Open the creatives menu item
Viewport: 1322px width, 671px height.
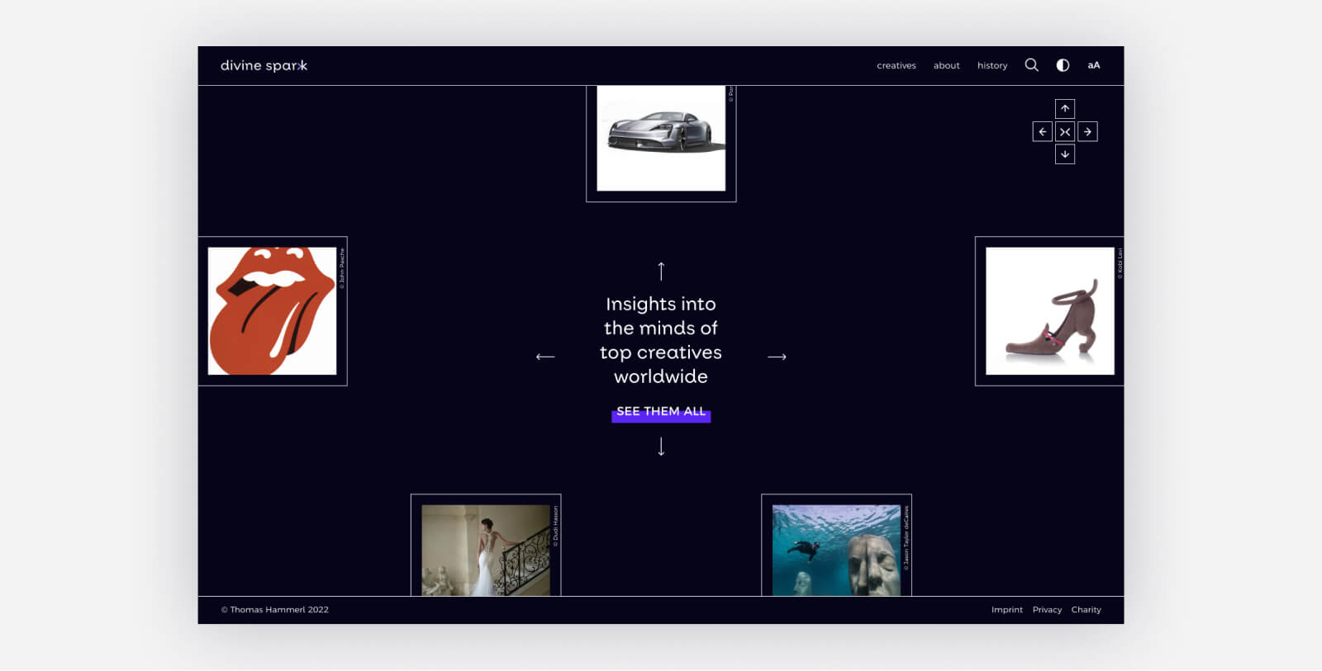[x=896, y=65]
